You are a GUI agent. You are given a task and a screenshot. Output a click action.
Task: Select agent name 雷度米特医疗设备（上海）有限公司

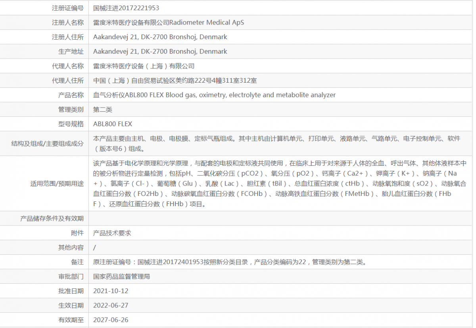pos(144,66)
